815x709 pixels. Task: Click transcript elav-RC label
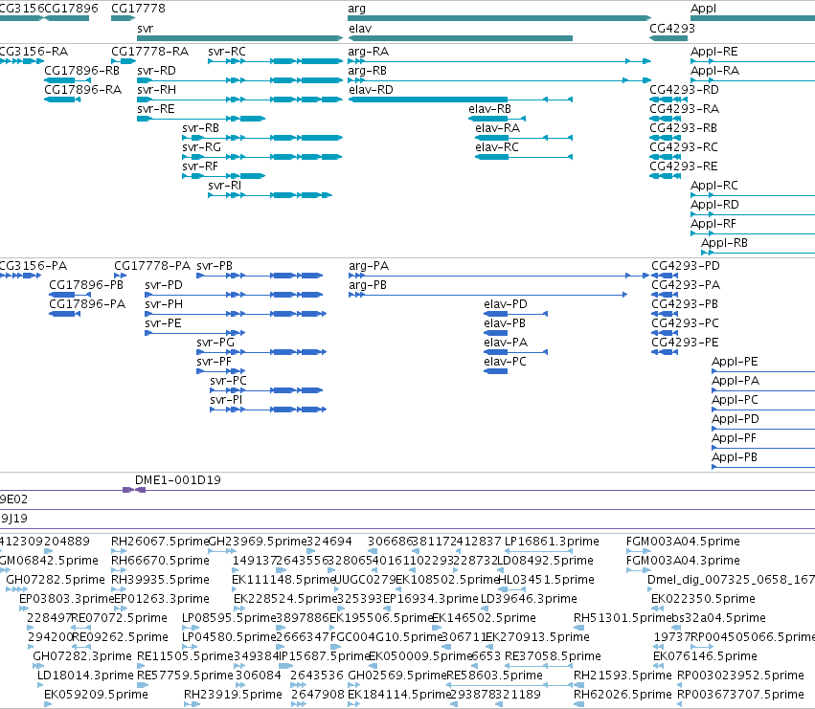pyautogui.click(x=497, y=147)
